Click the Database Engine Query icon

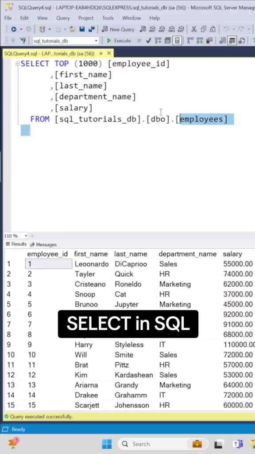coord(143,29)
